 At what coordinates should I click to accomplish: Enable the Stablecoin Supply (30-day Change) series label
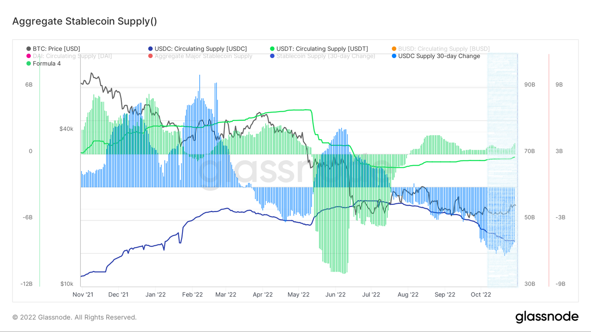coord(326,56)
